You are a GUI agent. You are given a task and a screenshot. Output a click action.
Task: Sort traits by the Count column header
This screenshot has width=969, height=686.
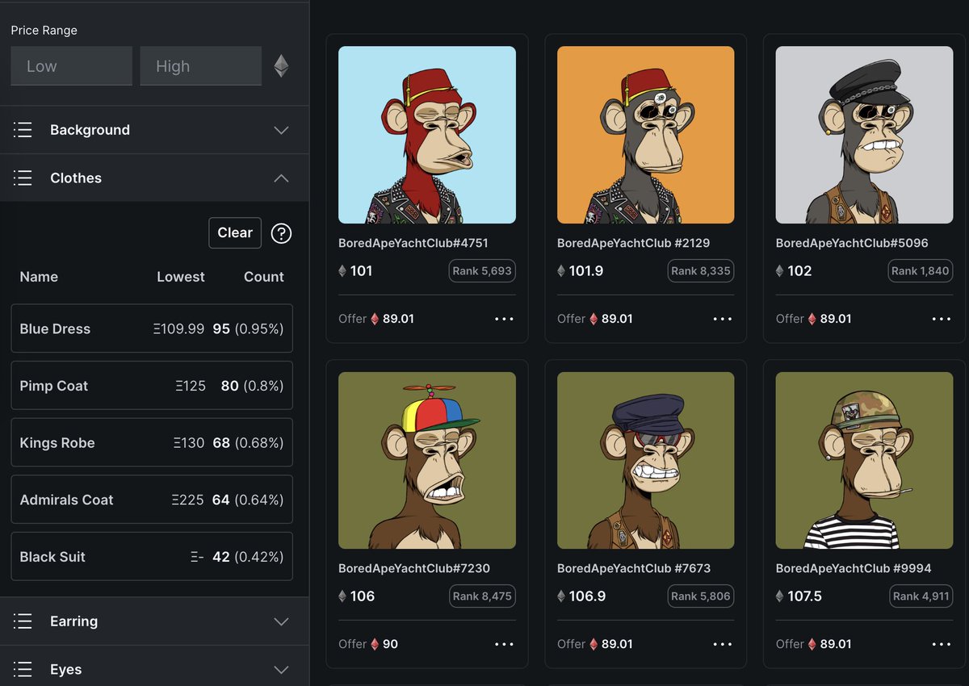coord(264,277)
